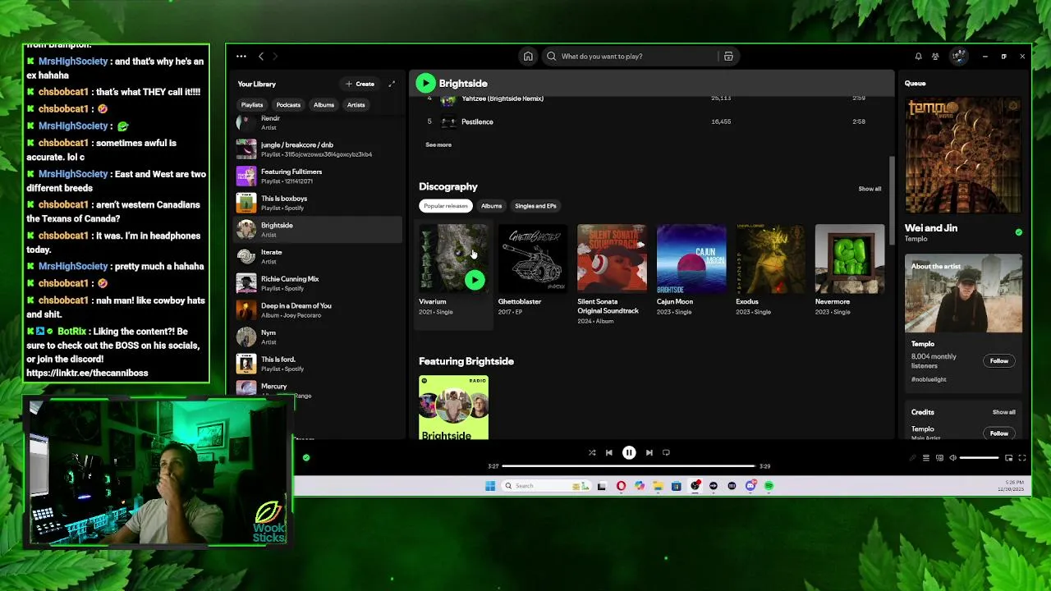Open the Nevermore single cover
Screen dimensions: 1051x591
point(850,259)
